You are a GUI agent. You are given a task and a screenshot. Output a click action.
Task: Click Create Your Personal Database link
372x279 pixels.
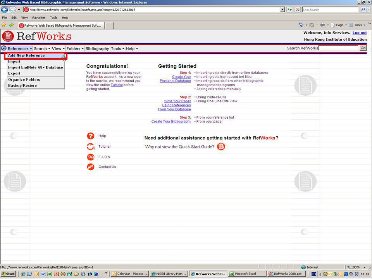click(175, 79)
